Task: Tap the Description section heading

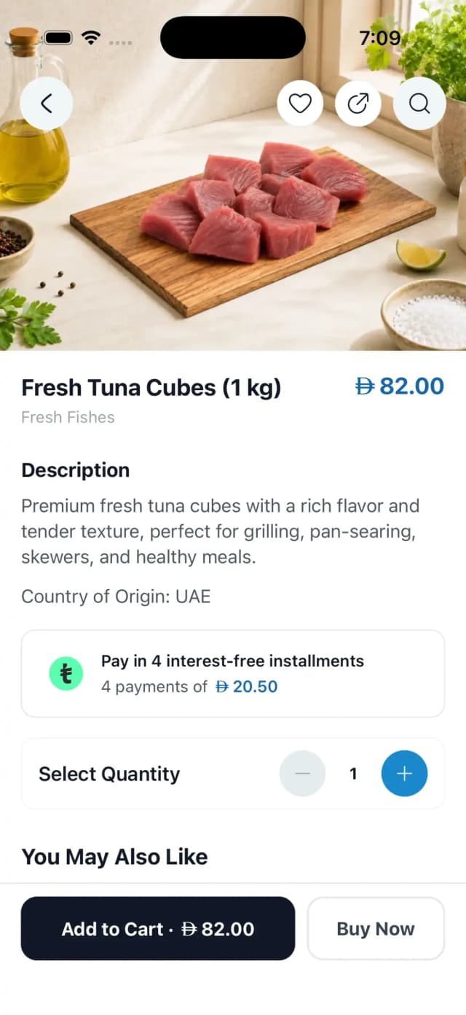Action: pyautogui.click(x=76, y=470)
